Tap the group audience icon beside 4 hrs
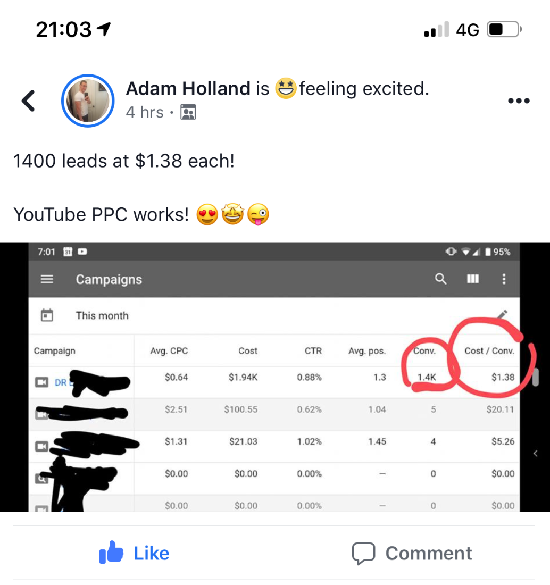The width and height of the screenshot is (550, 585). click(188, 112)
